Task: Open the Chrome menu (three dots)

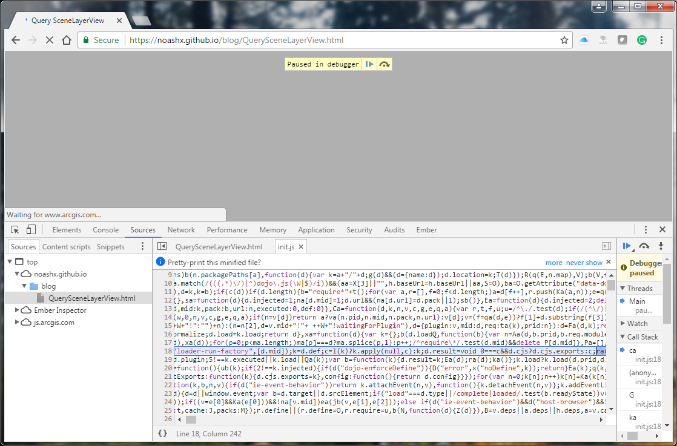Action: [x=661, y=40]
